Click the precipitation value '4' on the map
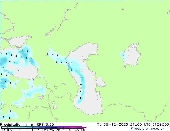170x131 pixels. pyautogui.click(x=5, y=60)
